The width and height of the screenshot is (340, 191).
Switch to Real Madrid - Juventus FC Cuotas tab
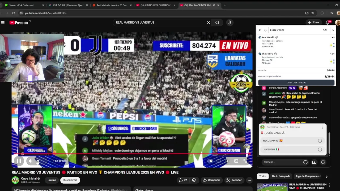point(112,5)
